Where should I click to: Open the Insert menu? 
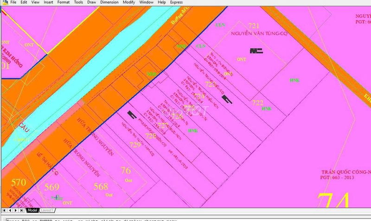[48, 2]
